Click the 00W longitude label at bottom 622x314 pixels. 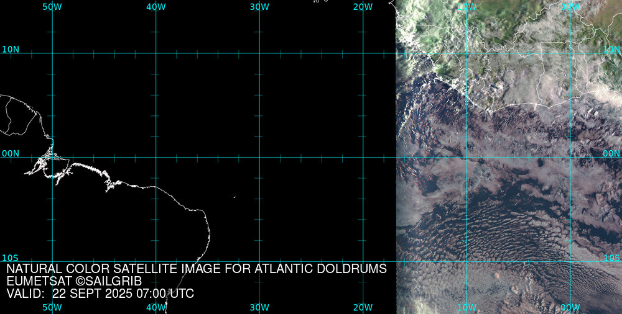tap(570, 307)
